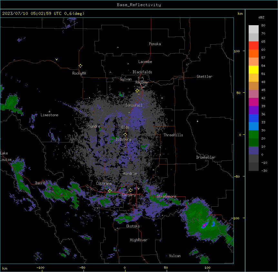
Task: Select the yellow legend swatch between 54 and 51
Action: (x=253, y=69)
